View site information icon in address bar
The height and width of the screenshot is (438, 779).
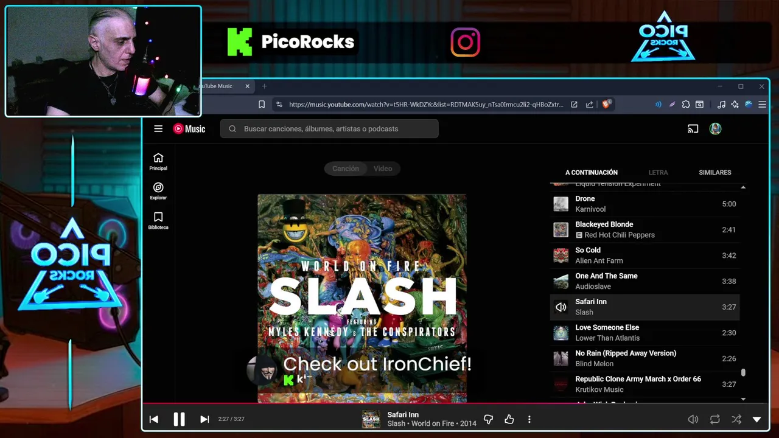click(x=279, y=105)
